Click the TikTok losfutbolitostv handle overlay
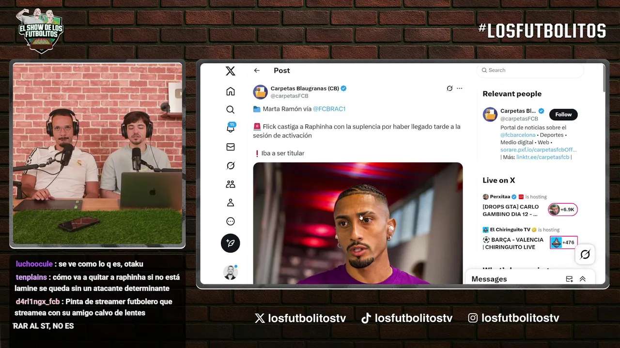 point(407,318)
